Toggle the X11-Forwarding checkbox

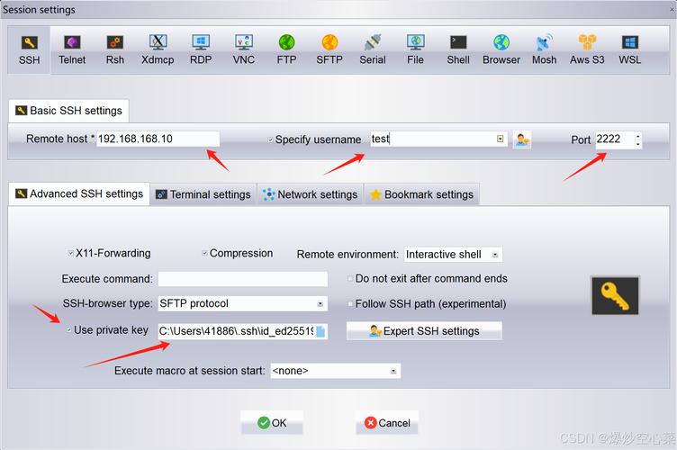(x=72, y=254)
